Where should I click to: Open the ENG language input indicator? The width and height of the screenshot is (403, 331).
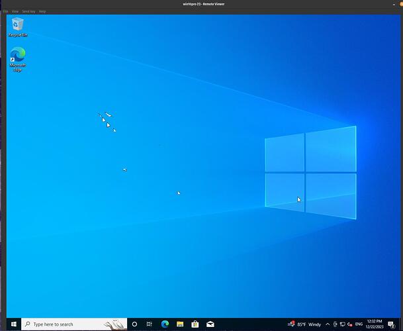[359, 324]
